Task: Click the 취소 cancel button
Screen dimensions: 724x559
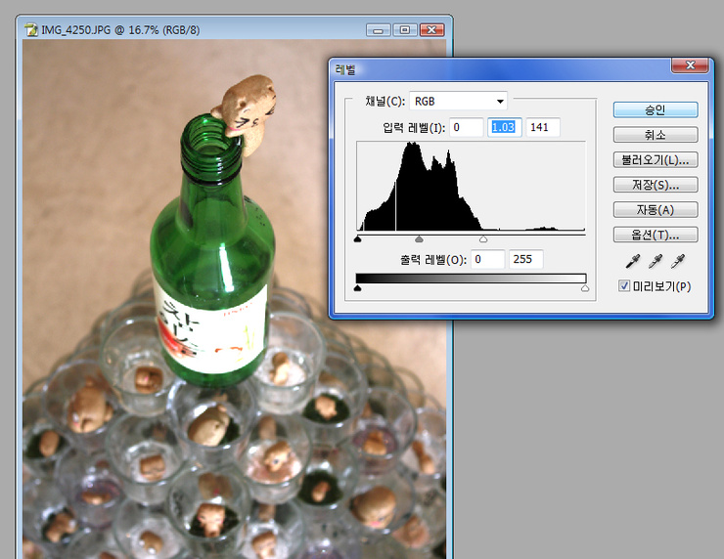Action: [x=656, y=135]
